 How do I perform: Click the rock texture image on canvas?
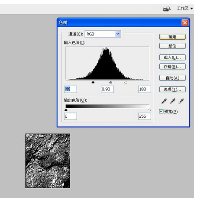pyautogui.click(x=48, y=161)
